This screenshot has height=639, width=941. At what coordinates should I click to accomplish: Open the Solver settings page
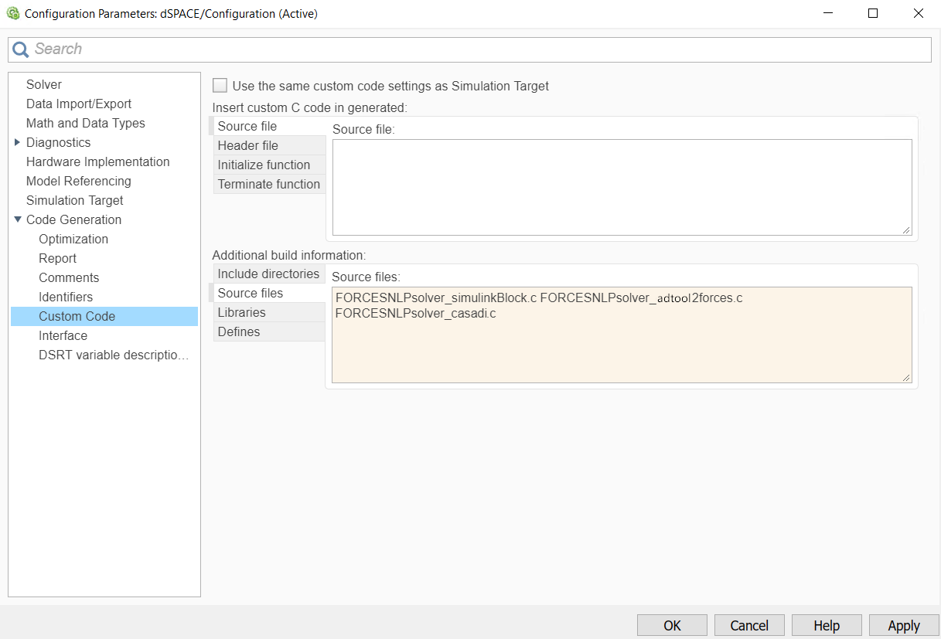(44, 84)
